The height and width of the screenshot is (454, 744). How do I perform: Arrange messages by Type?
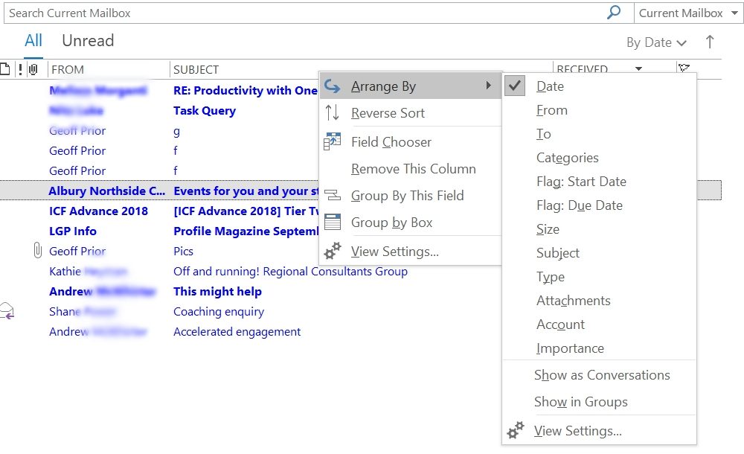(x=599, y=276)
